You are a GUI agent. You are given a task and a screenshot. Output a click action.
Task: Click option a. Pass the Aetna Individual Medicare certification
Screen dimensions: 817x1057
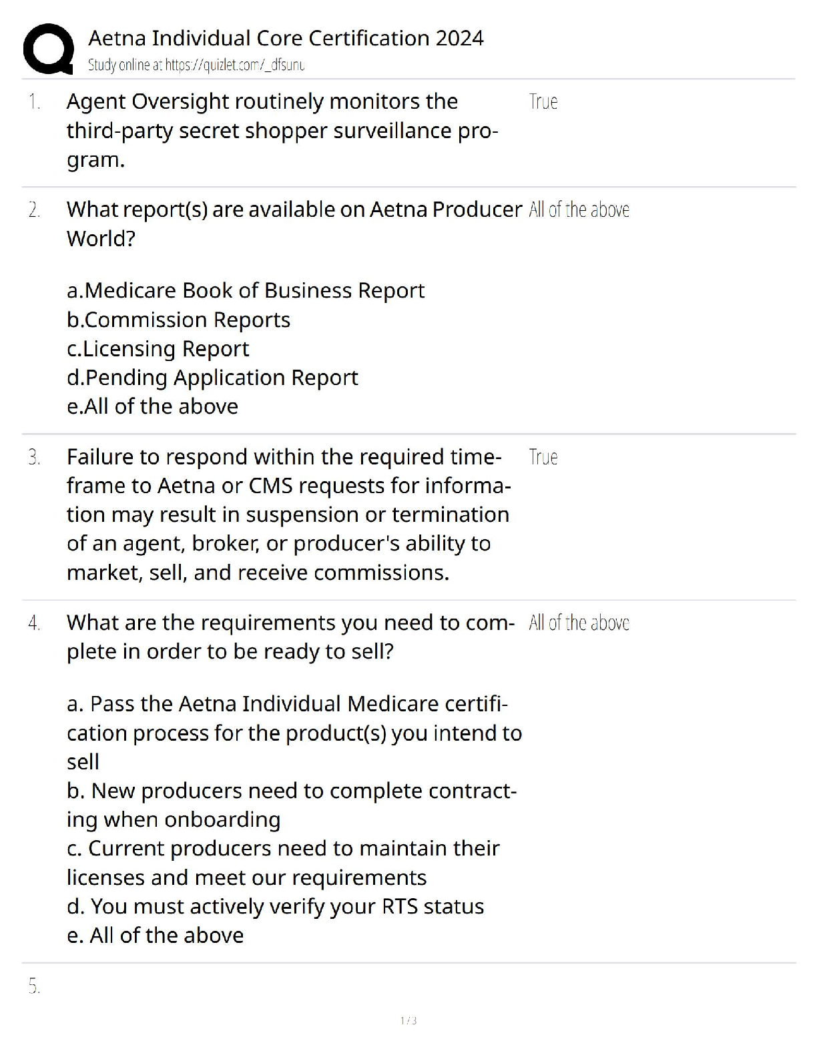[294, 733]
